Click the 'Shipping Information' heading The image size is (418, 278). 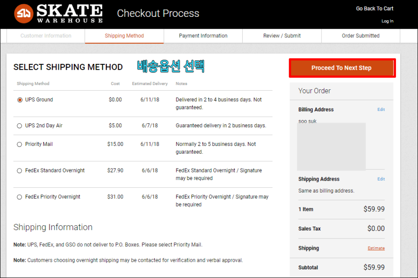pos(53,227)
